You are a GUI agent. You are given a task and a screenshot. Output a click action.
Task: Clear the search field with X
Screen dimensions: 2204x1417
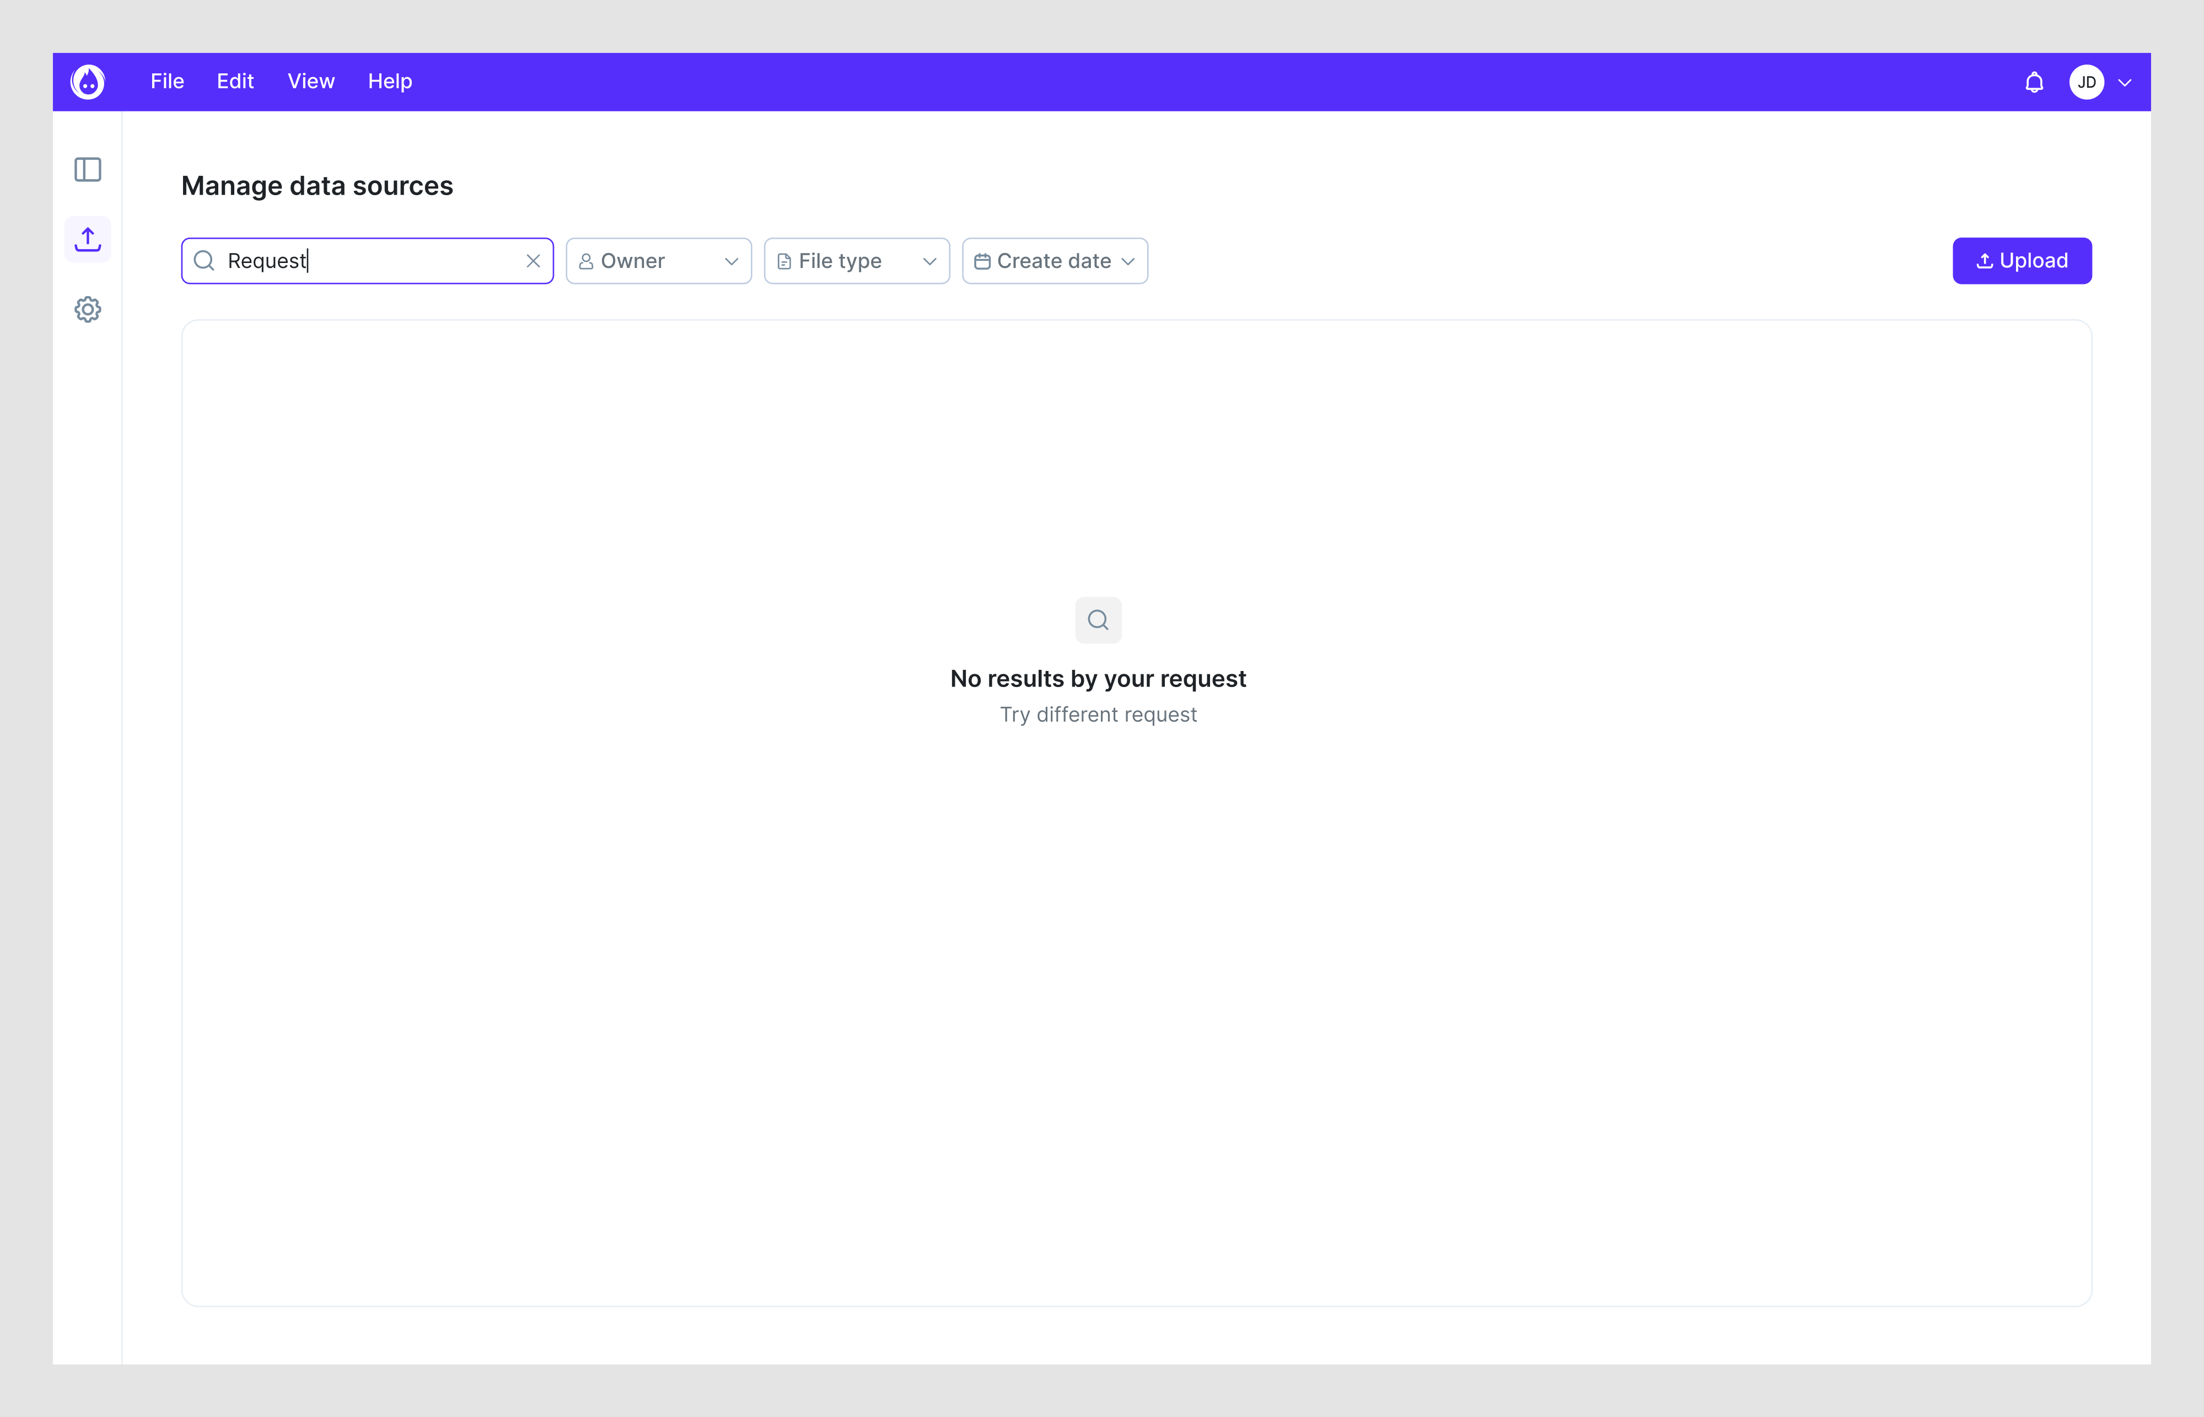tap(533, 261)
